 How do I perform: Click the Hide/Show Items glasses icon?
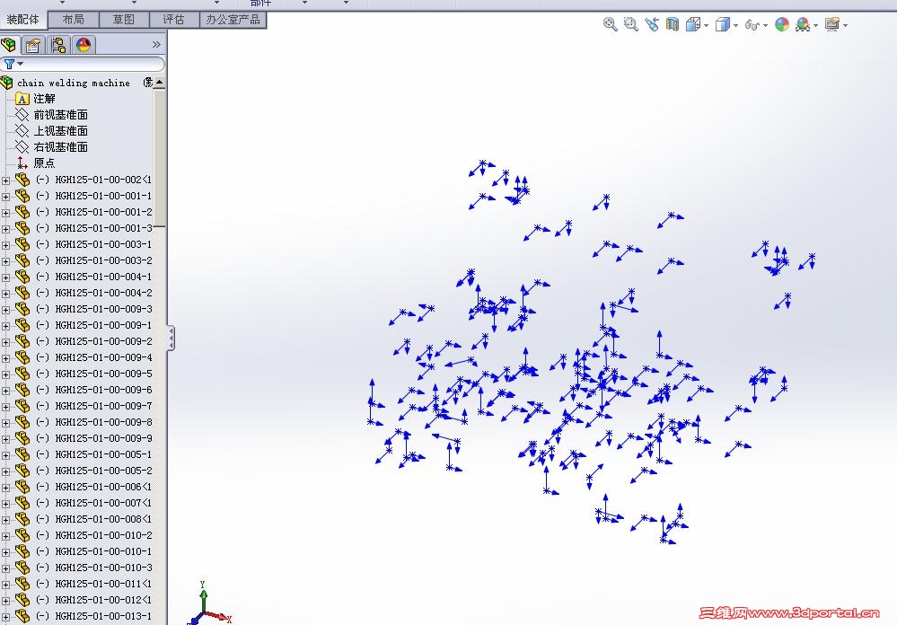click(752, 25)
